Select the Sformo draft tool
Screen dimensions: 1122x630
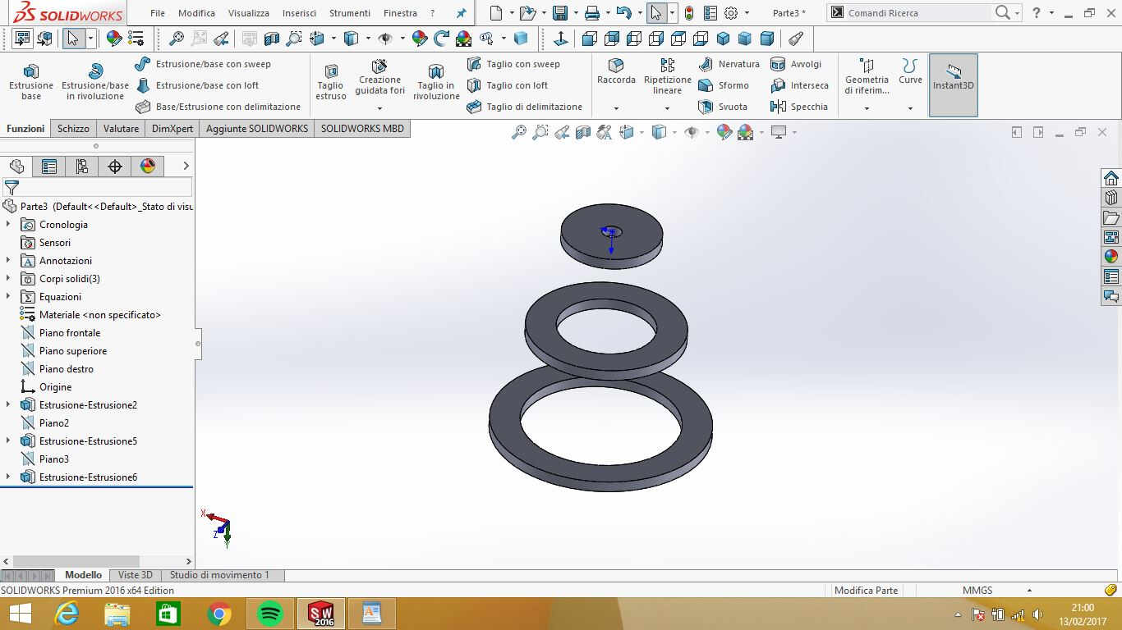pos(724,85)
